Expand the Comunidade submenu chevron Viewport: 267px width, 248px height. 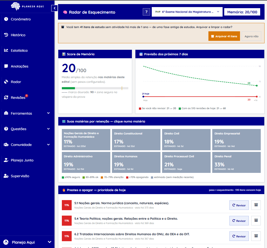click(x=48, y=145)
